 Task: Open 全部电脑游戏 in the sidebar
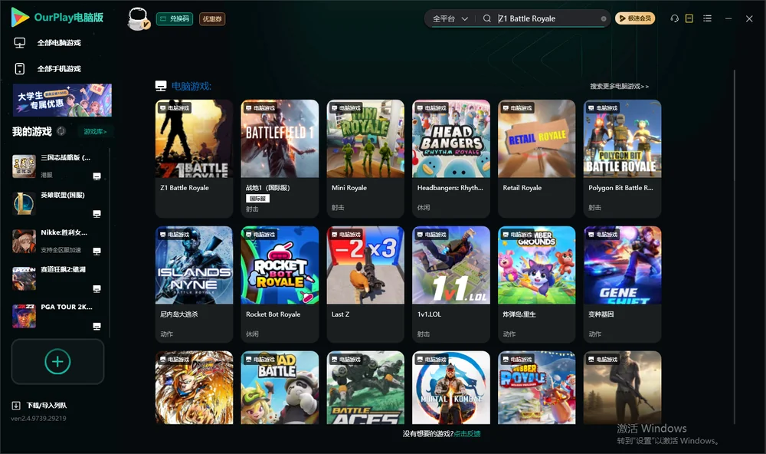click(x=47, y=43)
